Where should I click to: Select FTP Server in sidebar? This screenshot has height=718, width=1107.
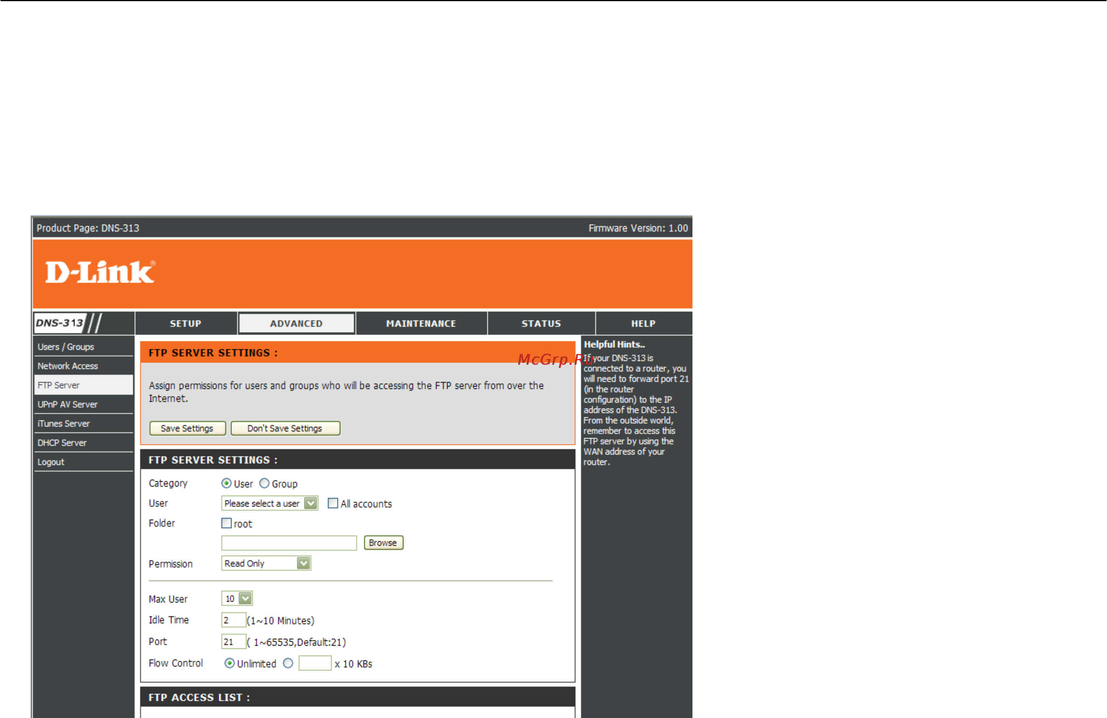(84, 385)
